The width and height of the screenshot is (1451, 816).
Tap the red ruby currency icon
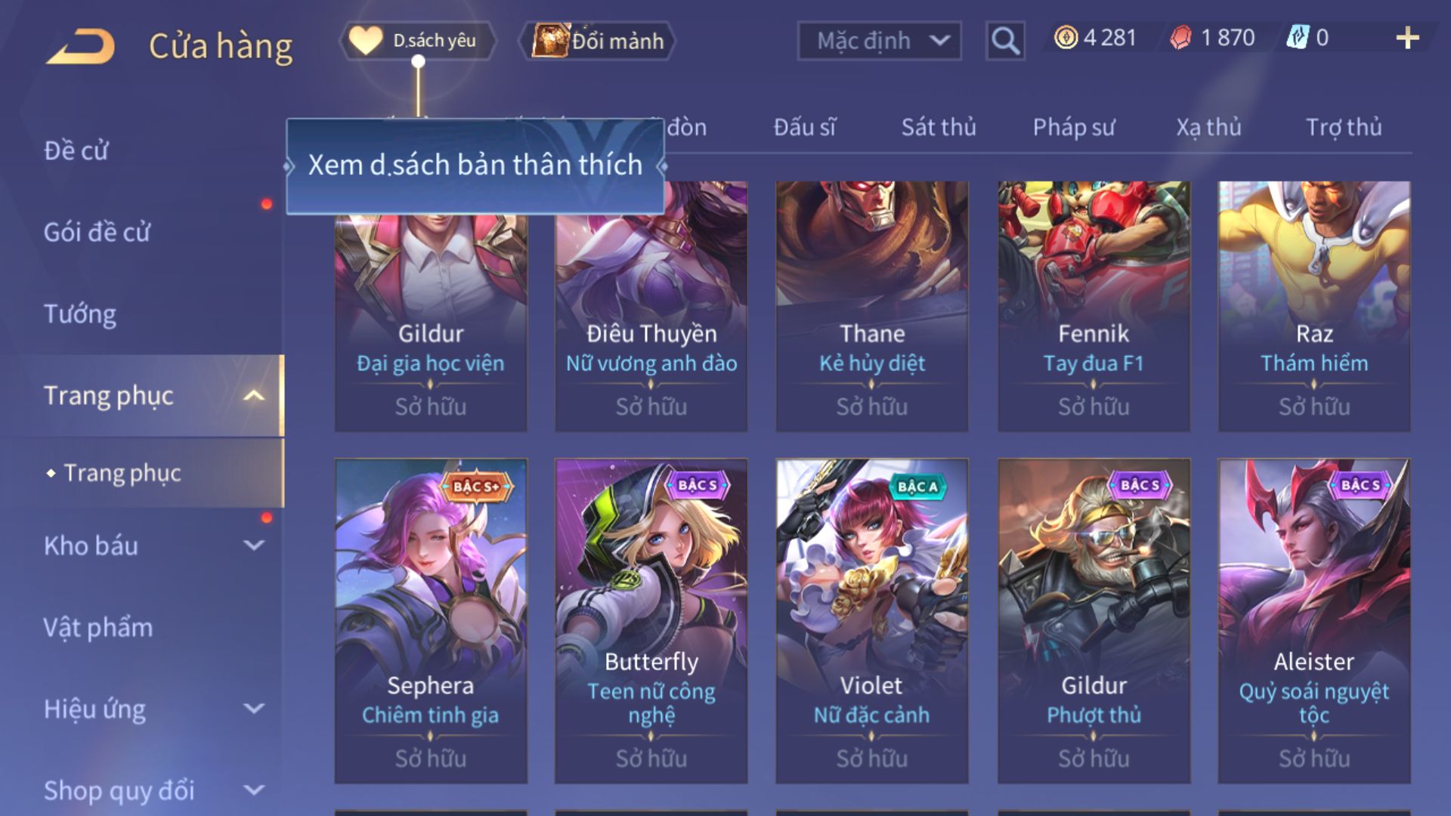point(1181,38)
